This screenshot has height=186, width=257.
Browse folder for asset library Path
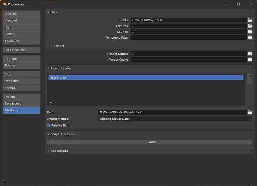250,112
